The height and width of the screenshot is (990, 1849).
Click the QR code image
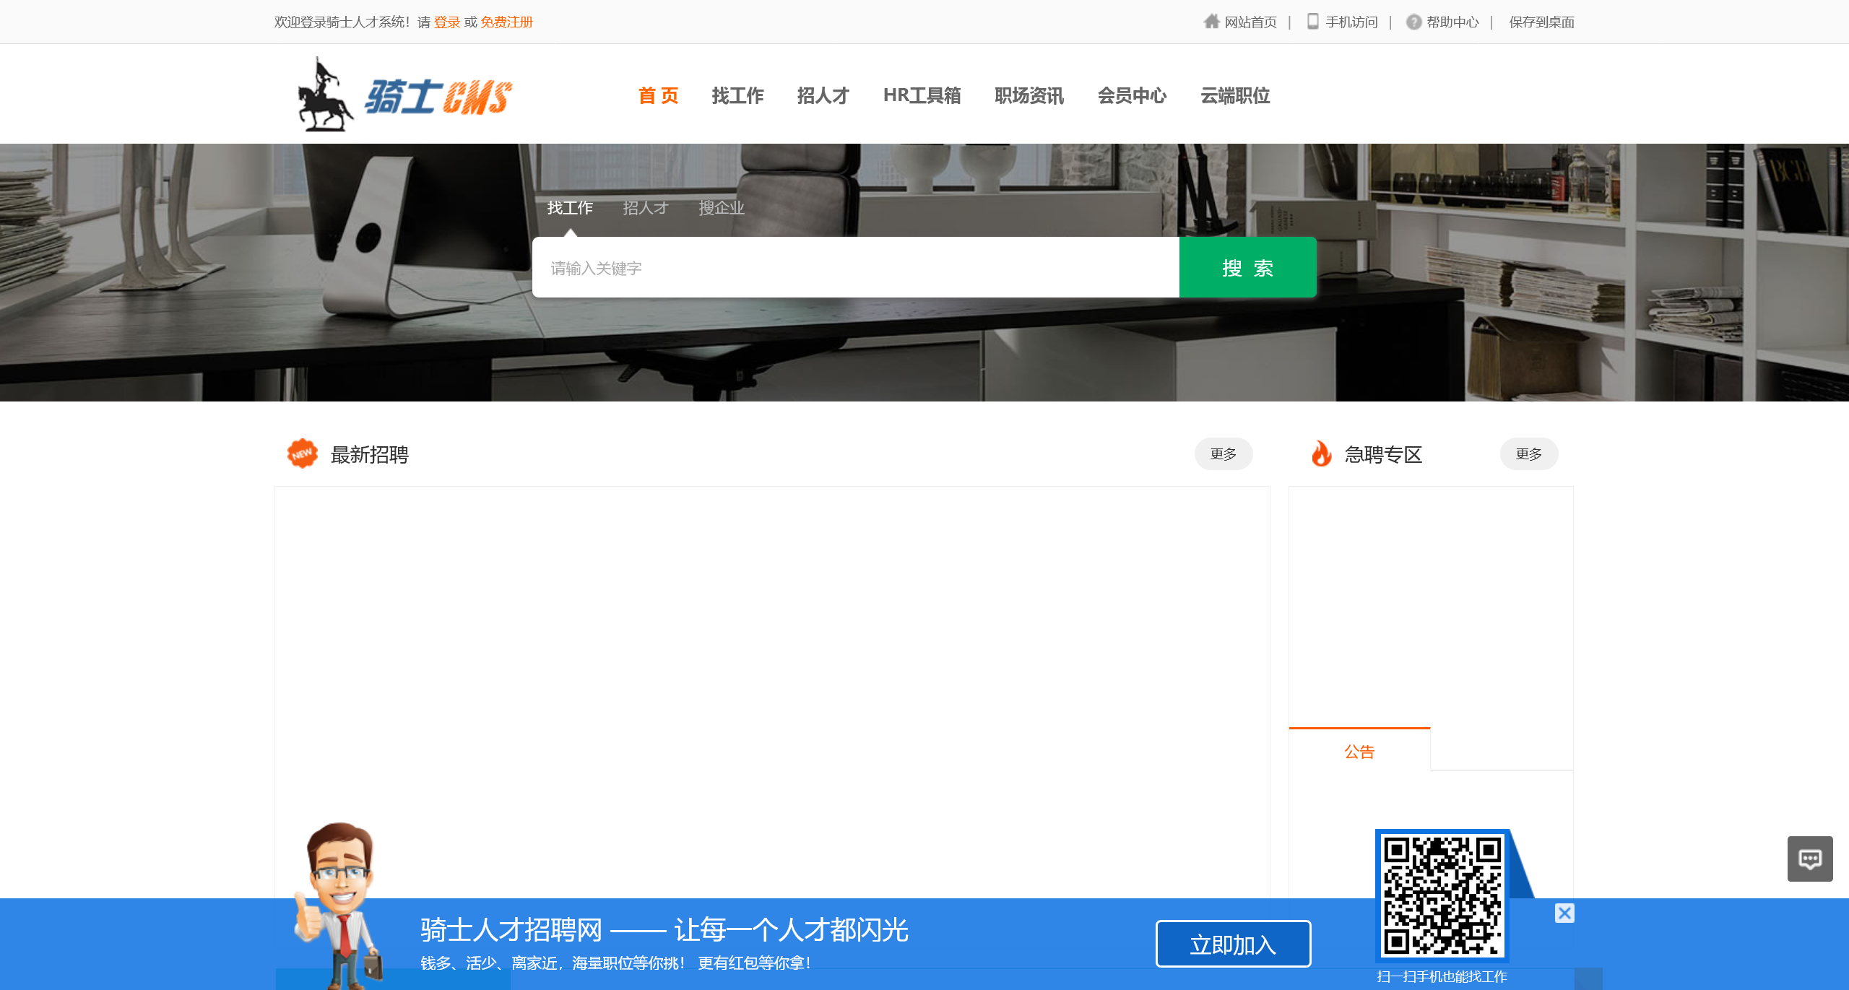click(1442, 895)
